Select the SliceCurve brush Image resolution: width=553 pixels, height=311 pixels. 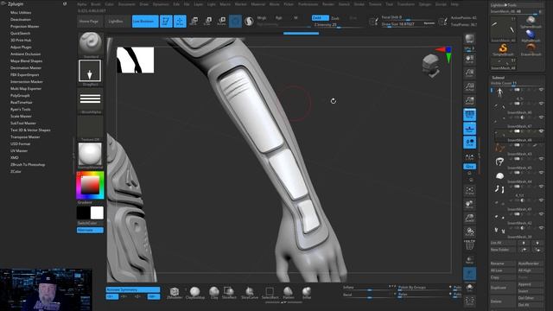point(250,293)
